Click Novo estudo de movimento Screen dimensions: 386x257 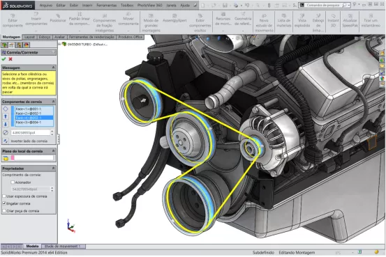tap(264, 22)
